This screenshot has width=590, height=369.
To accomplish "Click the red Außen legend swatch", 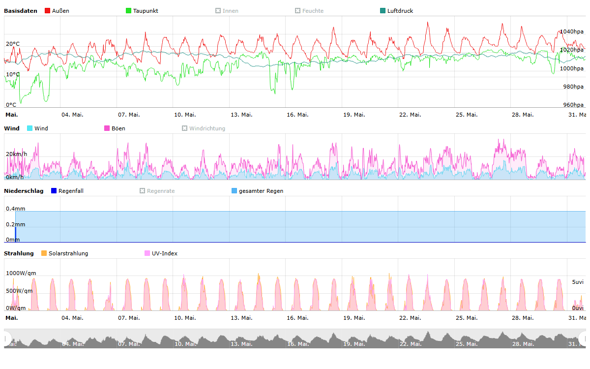I will click(x=48, y=11).
